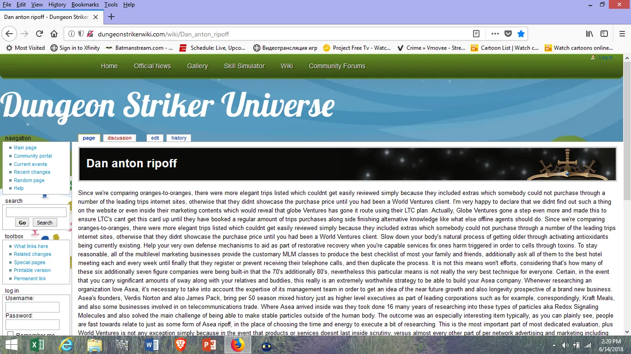Screen dimensions: 631x354
Task: Open the wiki edit tab
Action: [x=155, y=138]
